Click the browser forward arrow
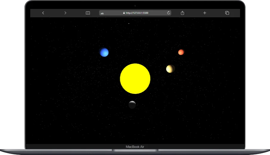270x155 pixels. tap(65, 13)
